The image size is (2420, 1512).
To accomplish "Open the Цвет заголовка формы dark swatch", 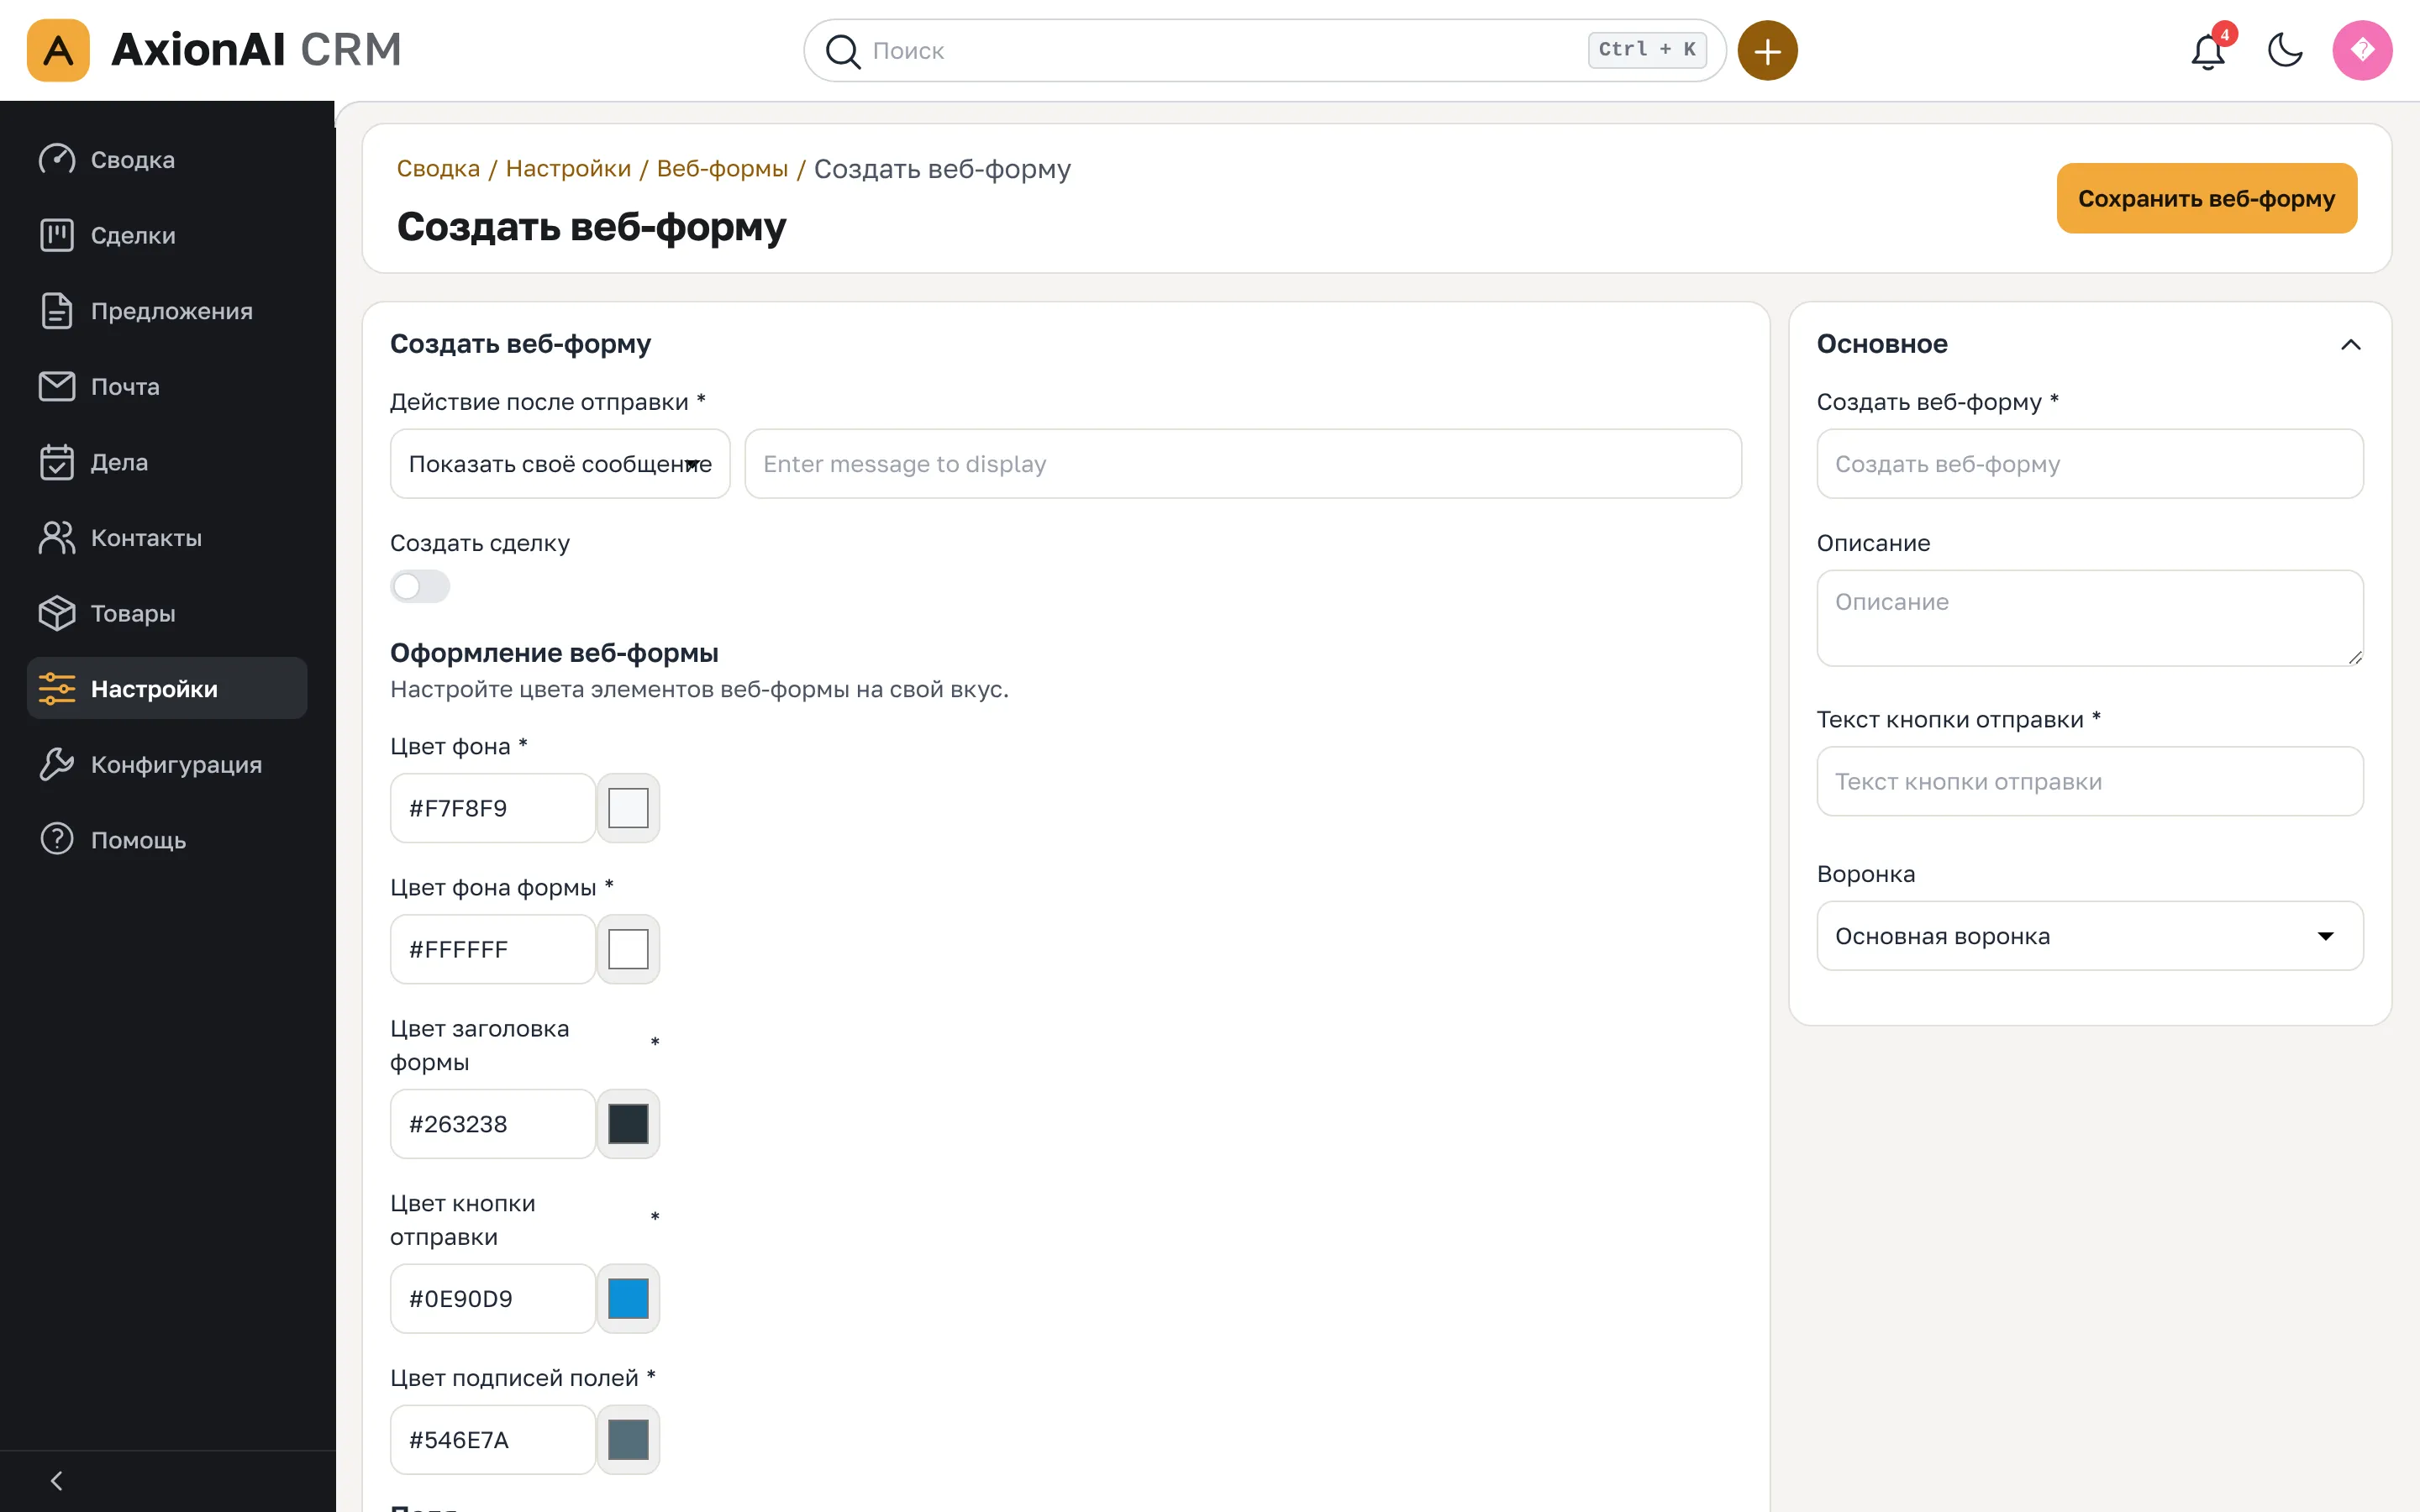I will pos(628,1124).
